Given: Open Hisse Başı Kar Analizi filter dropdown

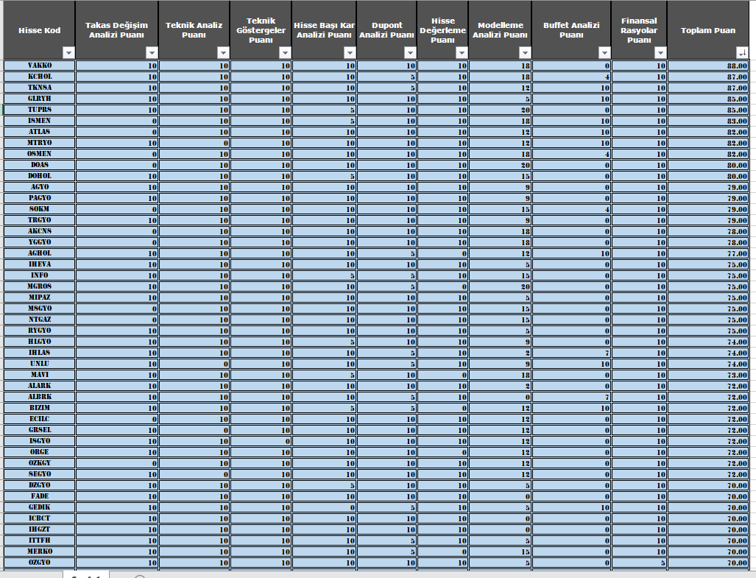Looking at the screenshot, I should point(350,52).
